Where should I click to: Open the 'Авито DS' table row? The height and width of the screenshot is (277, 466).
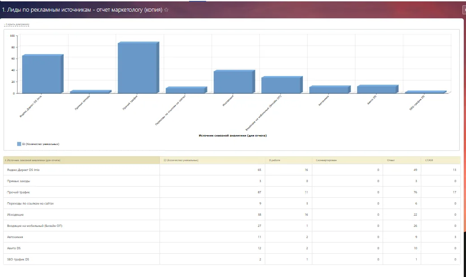pyautogui.click(x=232, y=248)
